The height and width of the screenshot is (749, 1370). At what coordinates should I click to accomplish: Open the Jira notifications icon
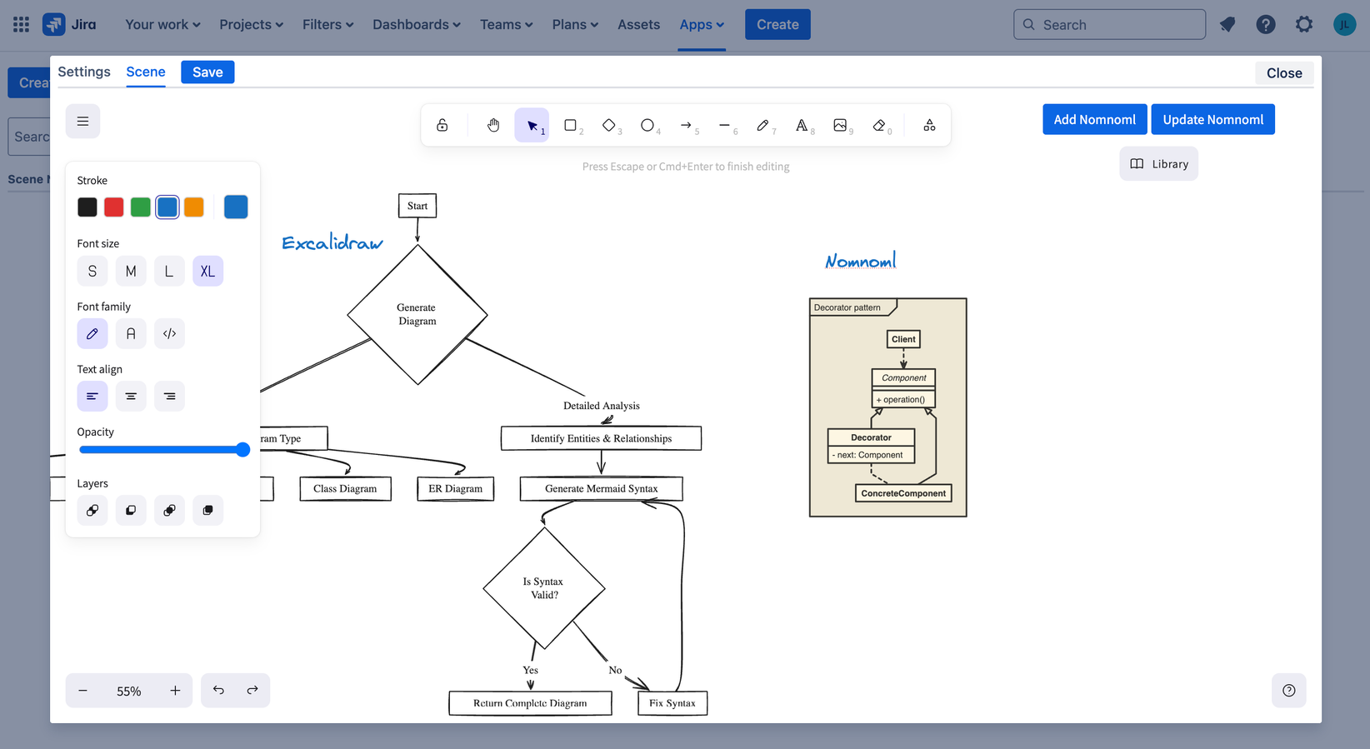[x=1227, y=24]
